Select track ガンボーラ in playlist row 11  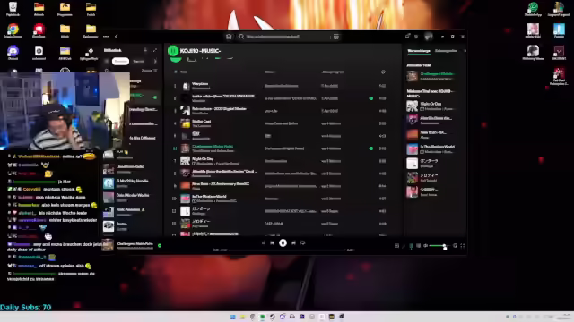(282, 211)
